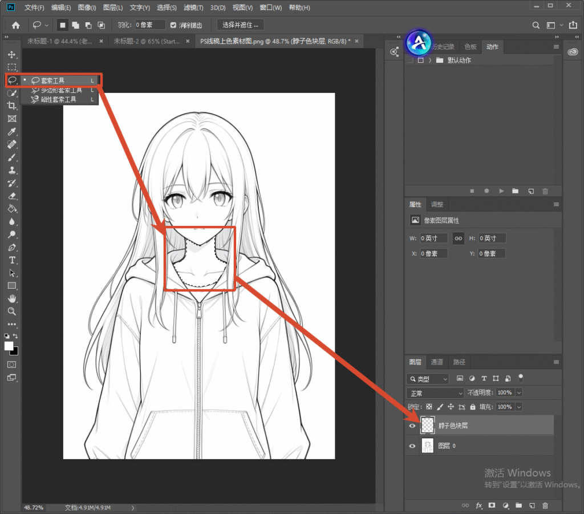Select the Pen tool
Viewport: 584px width, 514px height.
click(x=12, y=248)
